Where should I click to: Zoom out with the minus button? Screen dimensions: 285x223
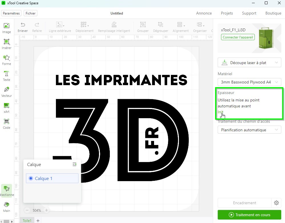point(27,210)
